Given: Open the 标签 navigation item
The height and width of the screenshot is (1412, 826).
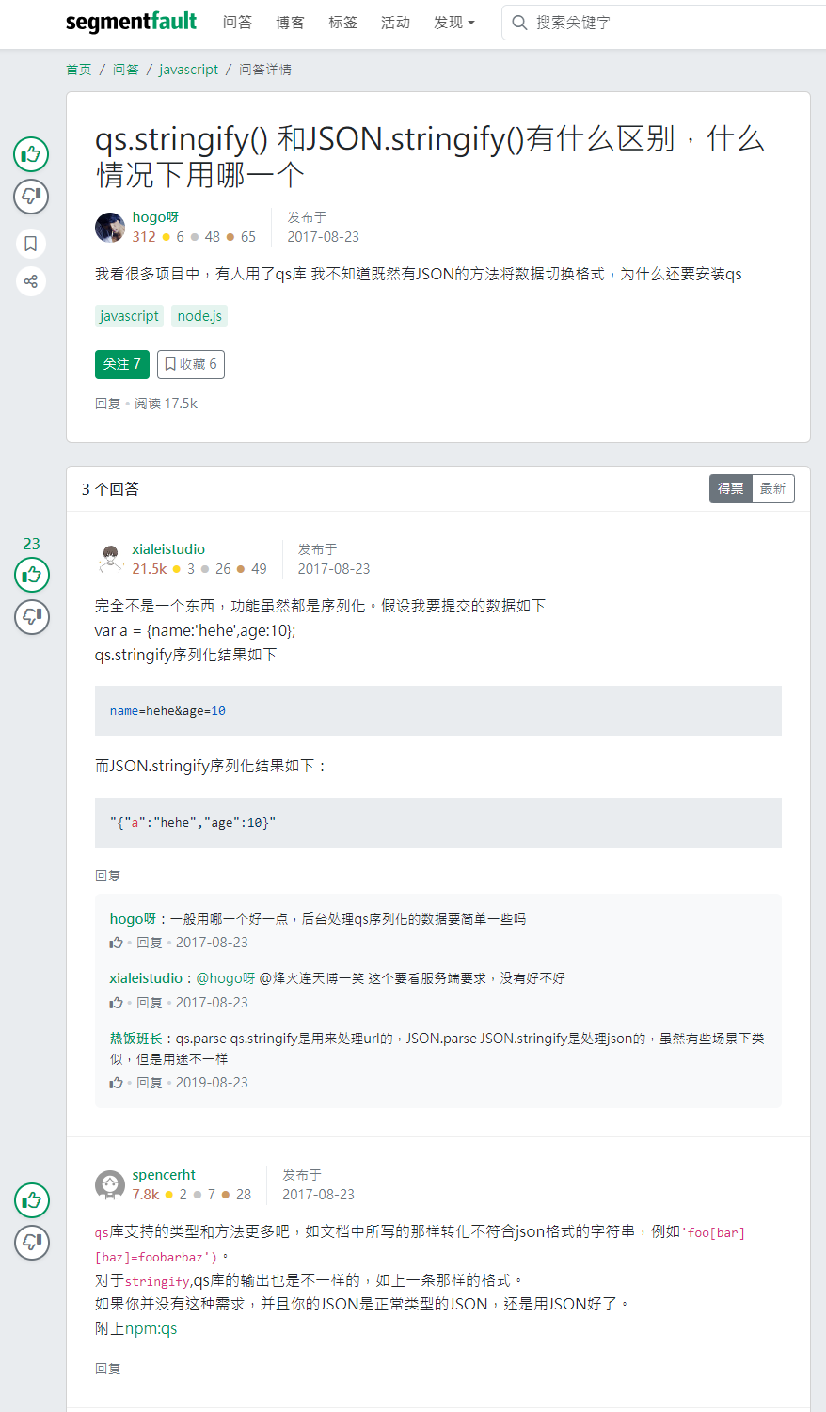Looking at the screenshot, I should coord(343,23).
